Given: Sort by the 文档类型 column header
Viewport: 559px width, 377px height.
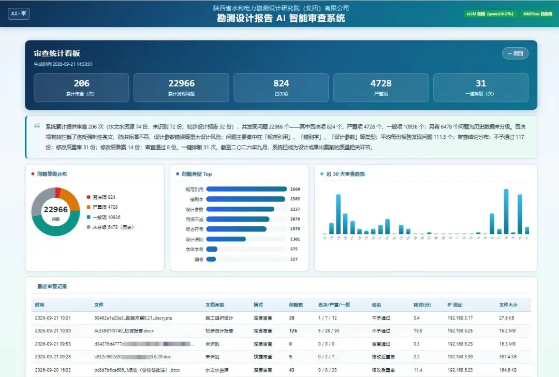Looking at the screenshot, I should pos(215,304).
